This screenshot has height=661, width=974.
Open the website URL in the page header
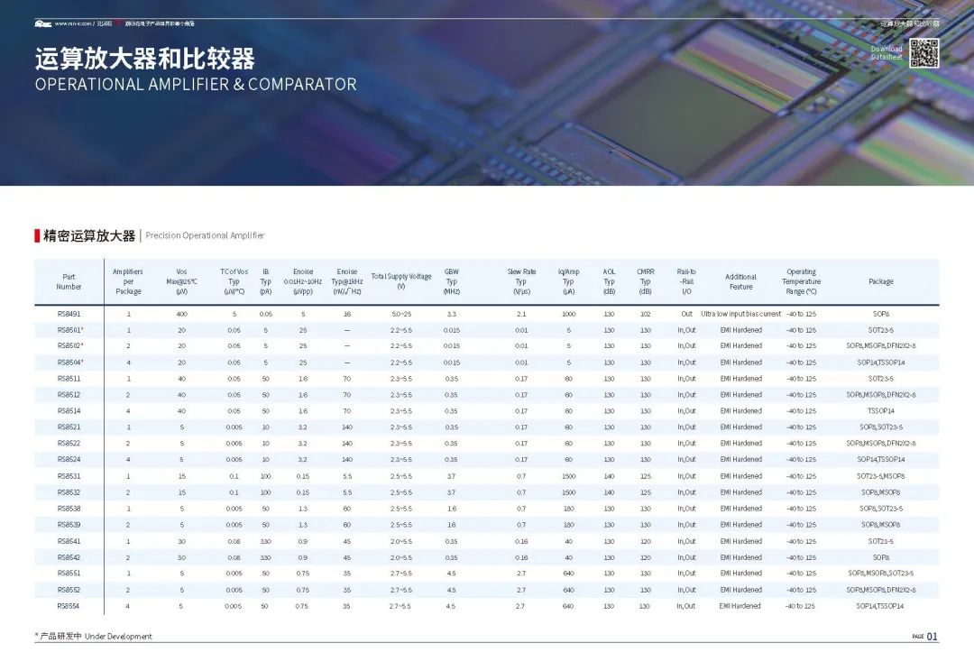[x=73, y=23]
